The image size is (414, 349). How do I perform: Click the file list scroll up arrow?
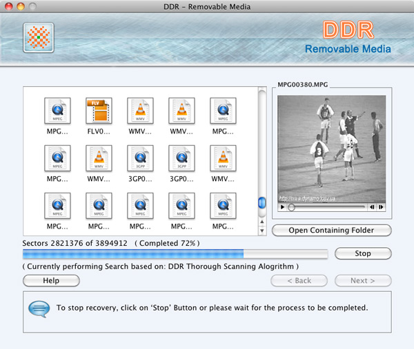[262, 222]
